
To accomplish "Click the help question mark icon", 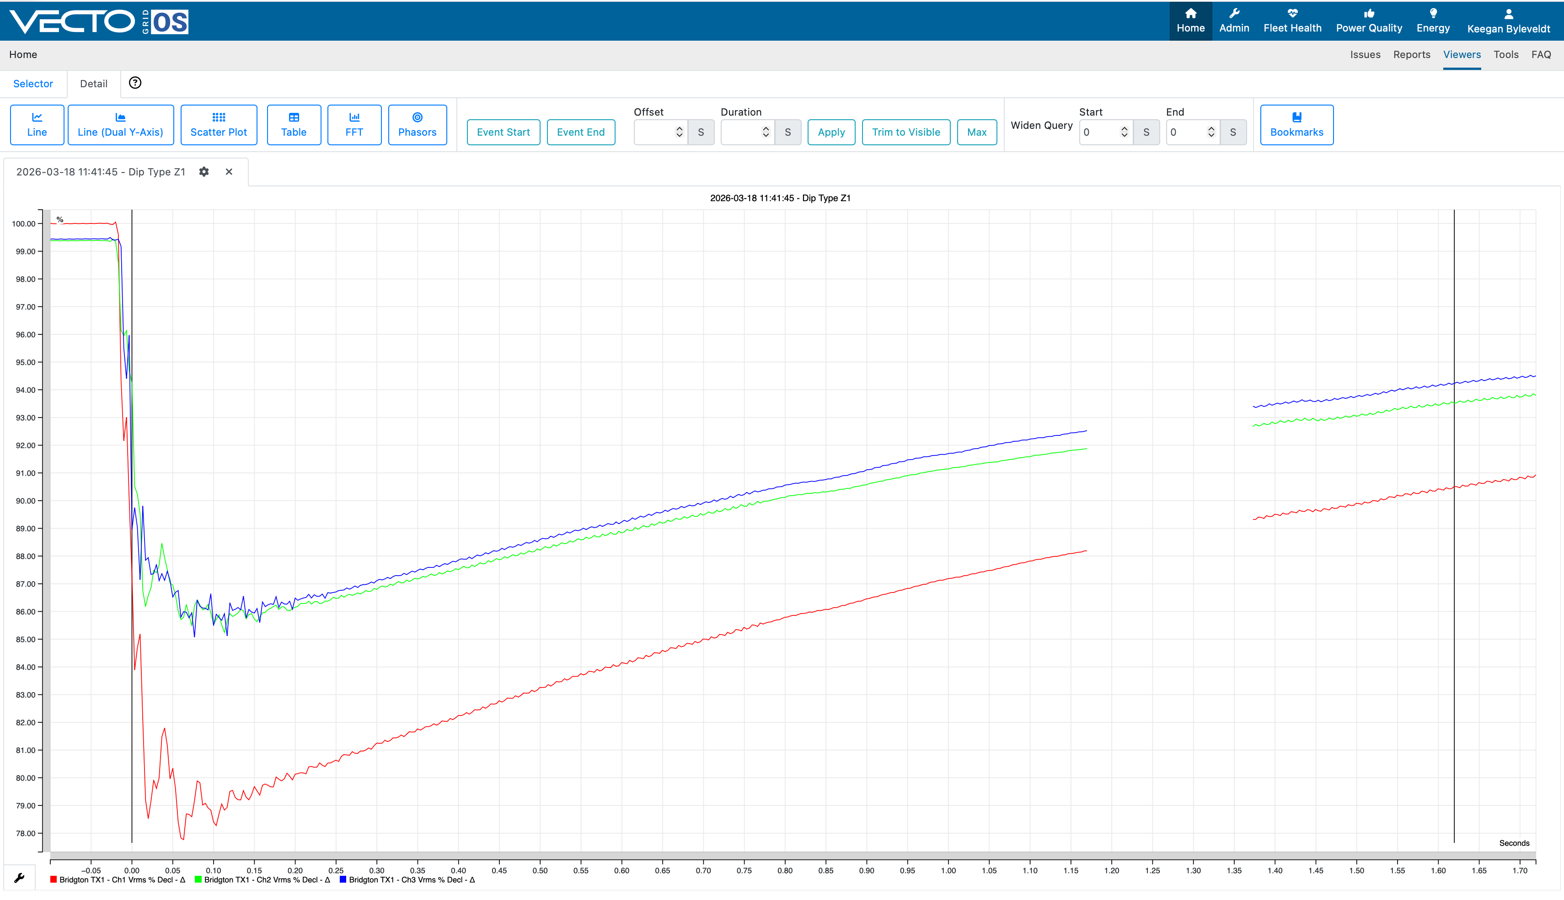I will pos(135,83).
